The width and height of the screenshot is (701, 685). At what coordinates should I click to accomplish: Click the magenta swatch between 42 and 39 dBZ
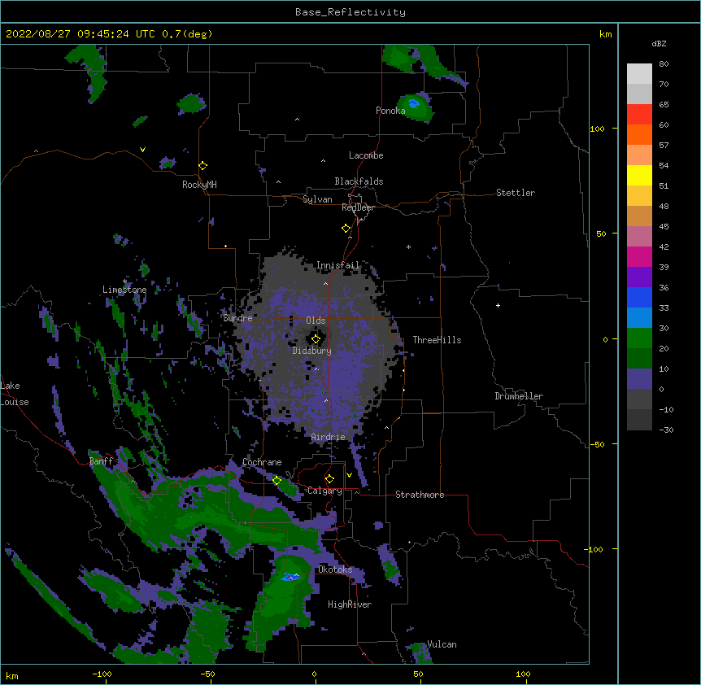pyautogui.click(x=639, y=256)
